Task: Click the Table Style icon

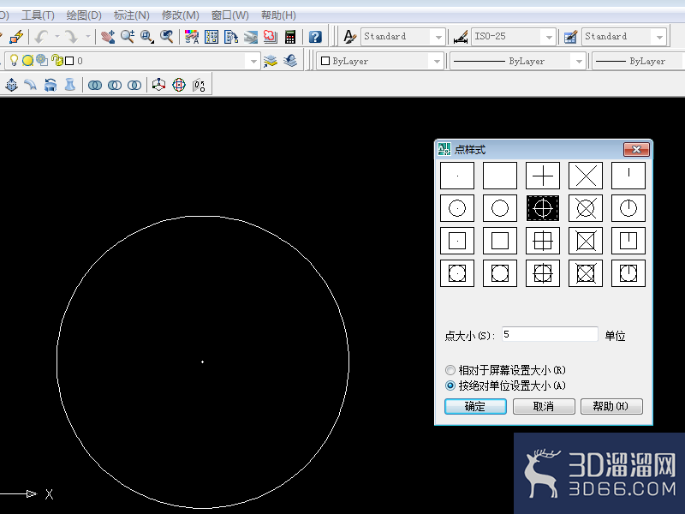Action: pyautogui.click(x=570, y=36)
